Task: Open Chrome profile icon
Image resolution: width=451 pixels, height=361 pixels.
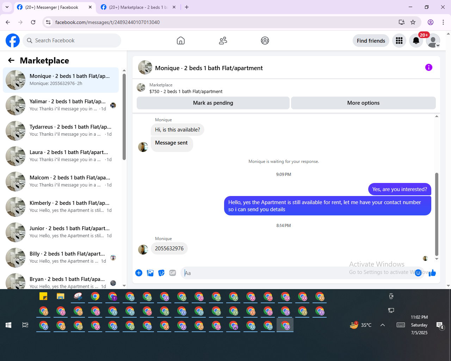Action: click(431, 22)
